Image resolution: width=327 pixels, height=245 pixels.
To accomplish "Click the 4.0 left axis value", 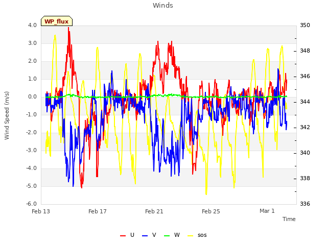I will point(32,25).
